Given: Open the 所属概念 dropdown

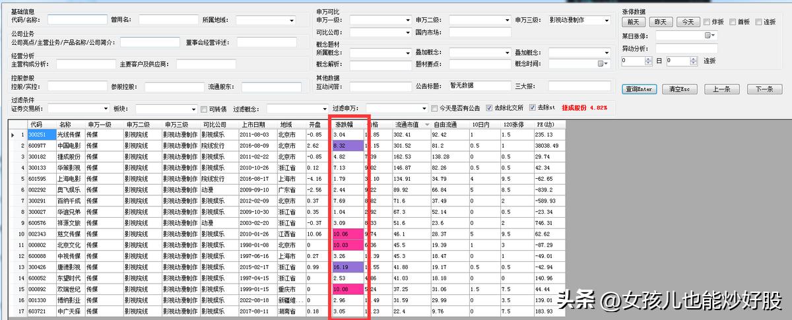Looking at the screenshot, I should [407, 52].
